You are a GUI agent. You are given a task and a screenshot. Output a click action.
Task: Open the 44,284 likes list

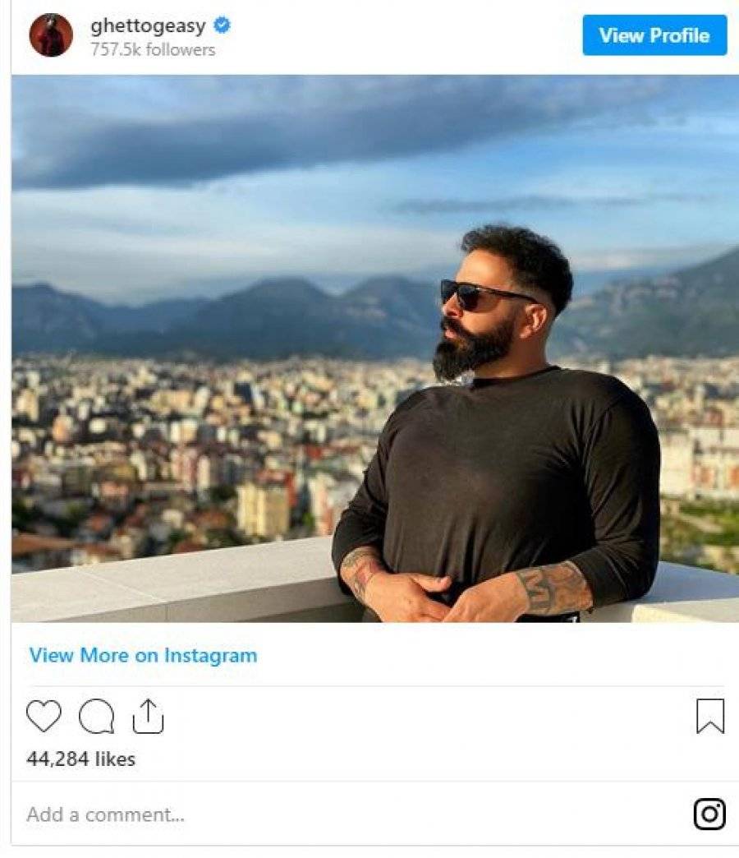point(81,759)
